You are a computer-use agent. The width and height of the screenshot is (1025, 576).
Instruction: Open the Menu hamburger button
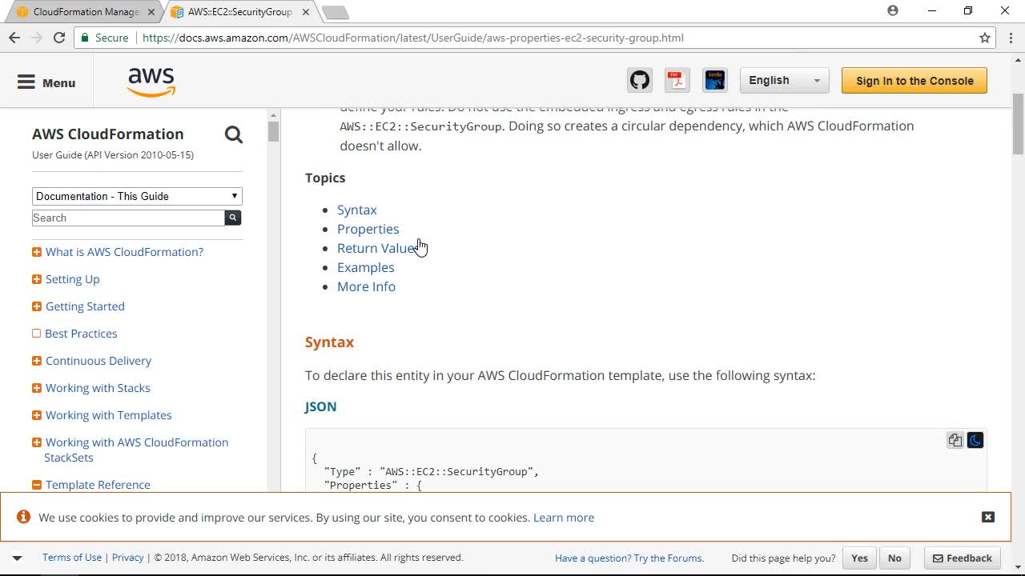[46, 82]
